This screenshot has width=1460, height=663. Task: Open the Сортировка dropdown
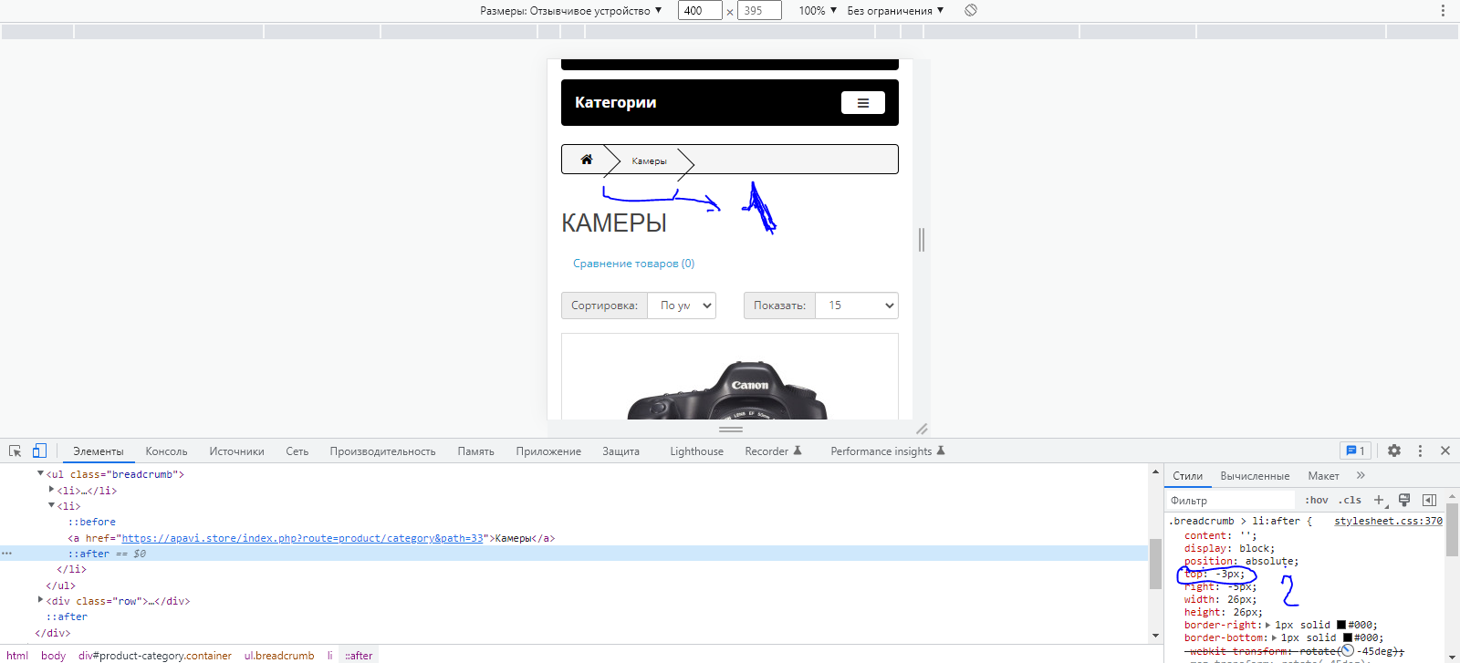tap(682, 306)
